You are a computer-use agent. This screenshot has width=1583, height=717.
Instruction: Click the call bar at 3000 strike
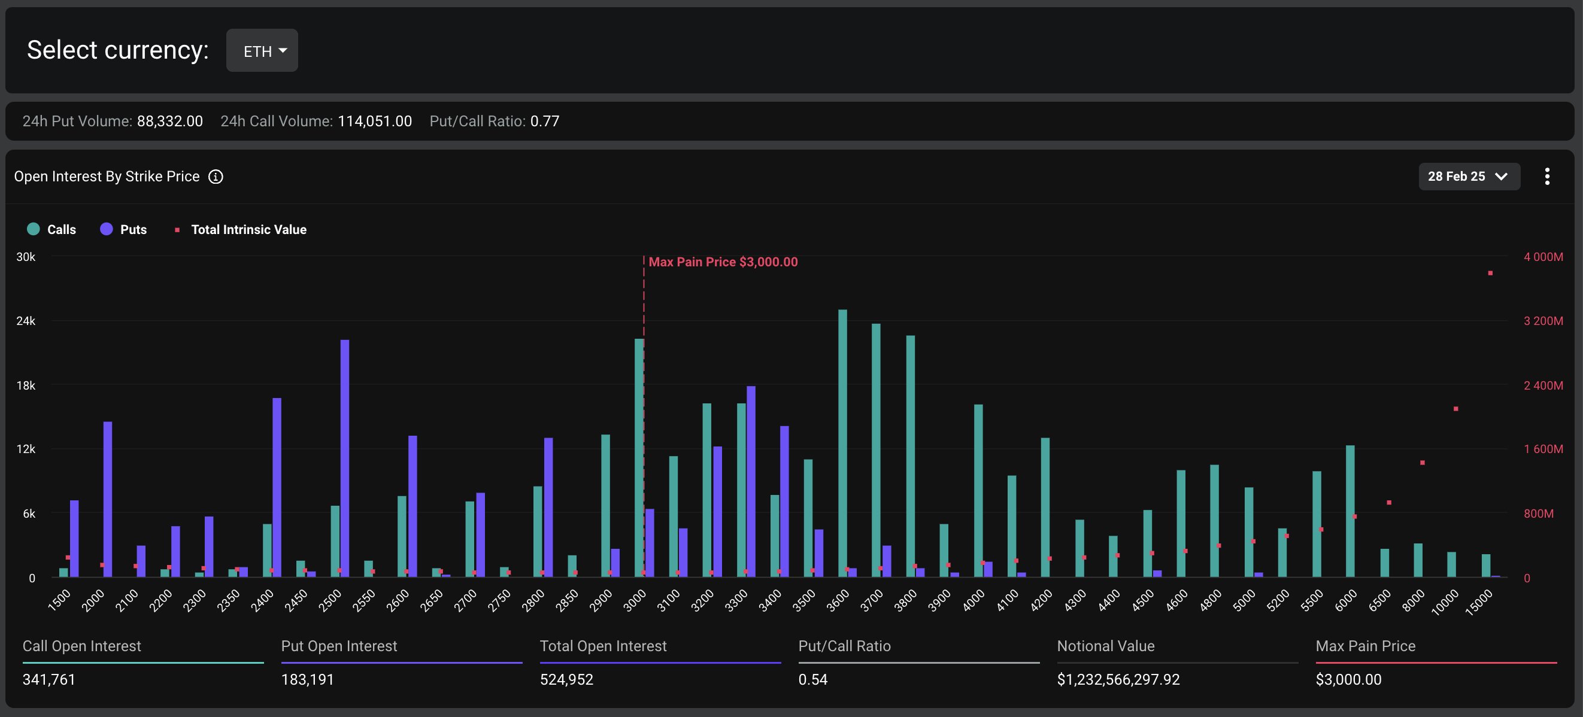[x=639, y=458]
